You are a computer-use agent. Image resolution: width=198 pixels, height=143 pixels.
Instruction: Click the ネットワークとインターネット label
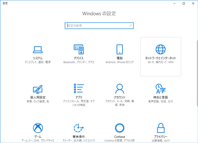tap(160, 58)
